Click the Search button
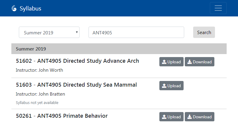The image size is (238, 124). click(204, 32)
